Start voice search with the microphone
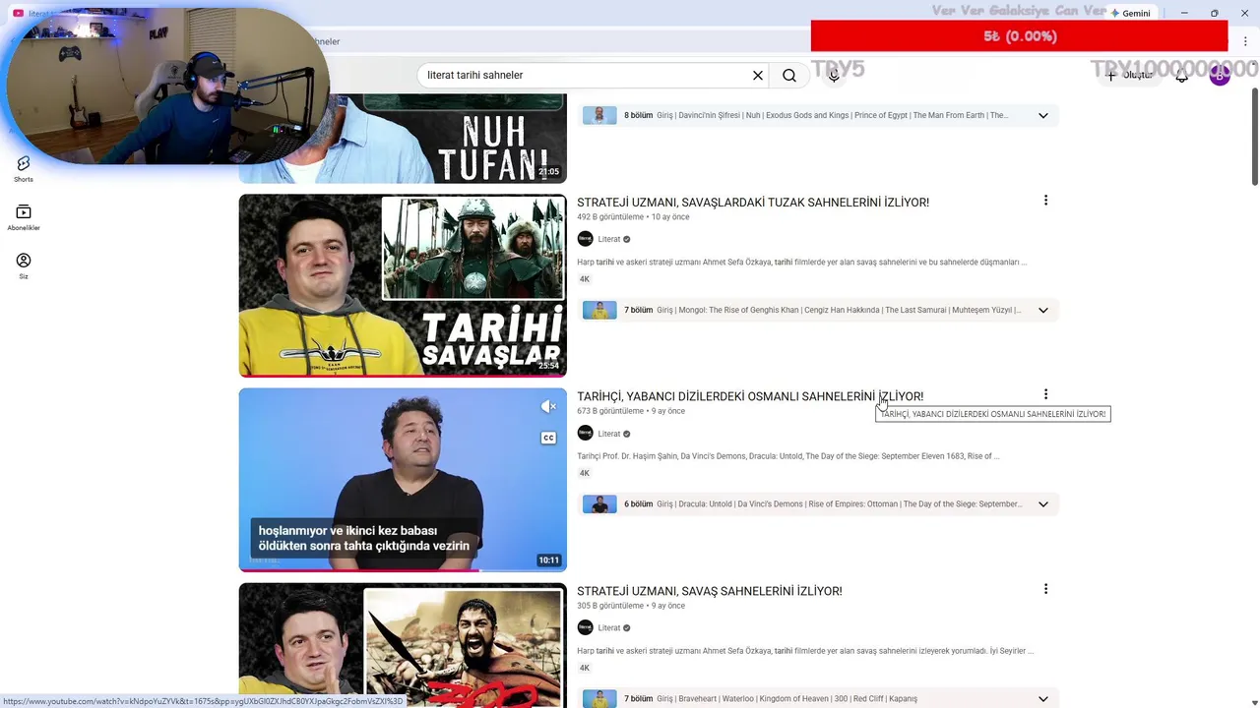This screenshot has width=1260, height=708. pyautogui.click(x=834, y=75)
